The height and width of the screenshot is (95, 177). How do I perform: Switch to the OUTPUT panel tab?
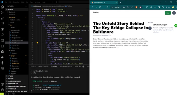point(33,66)
